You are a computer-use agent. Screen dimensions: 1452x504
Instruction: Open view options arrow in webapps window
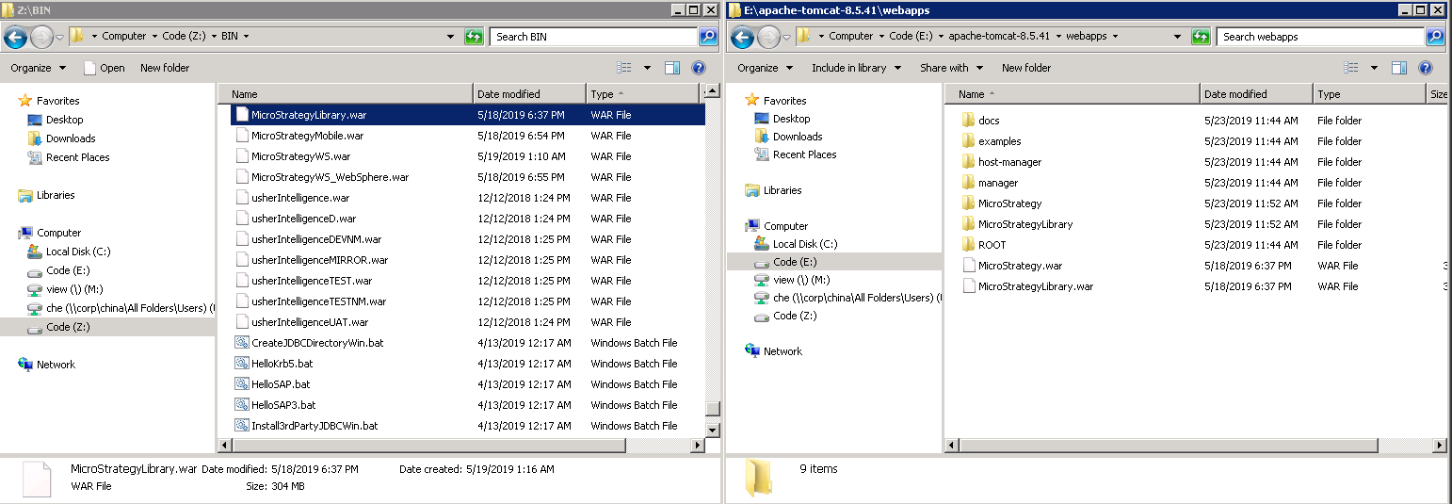pyautogui.click(x=1374, y=68)
